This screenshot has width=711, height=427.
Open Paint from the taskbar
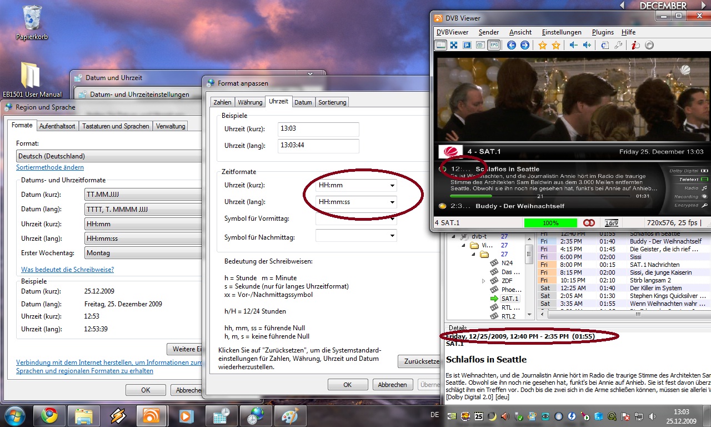(290, 416)
